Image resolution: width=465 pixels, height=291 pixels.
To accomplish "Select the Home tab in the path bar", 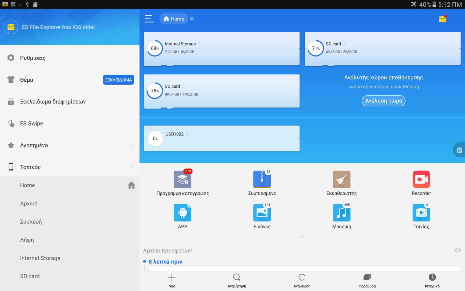I will tap(174, 19).
